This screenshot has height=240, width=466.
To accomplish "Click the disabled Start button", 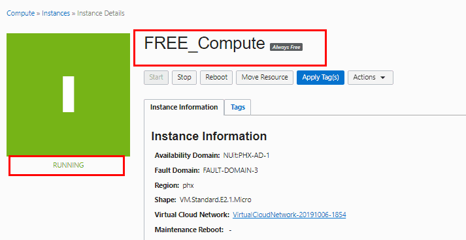I will [156, 78].
